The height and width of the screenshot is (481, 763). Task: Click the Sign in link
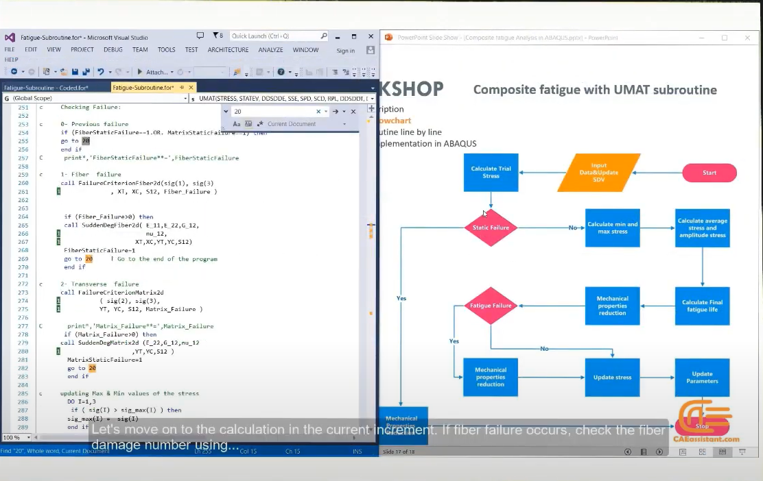pyautogui.click(x=346, y=51)
